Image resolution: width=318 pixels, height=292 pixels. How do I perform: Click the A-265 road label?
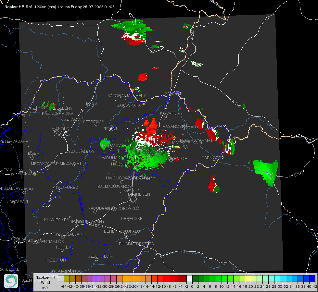[236, 104]
